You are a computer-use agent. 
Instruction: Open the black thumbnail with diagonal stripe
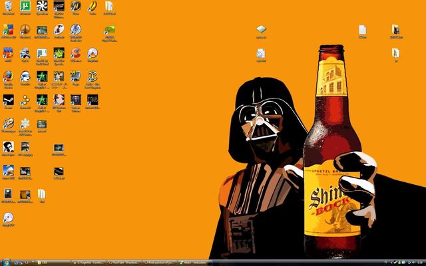tap(59, 171)
